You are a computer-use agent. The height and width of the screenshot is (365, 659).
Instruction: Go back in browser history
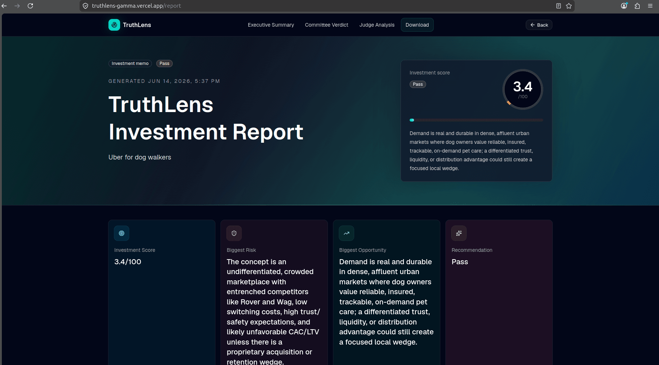[4, 6]
